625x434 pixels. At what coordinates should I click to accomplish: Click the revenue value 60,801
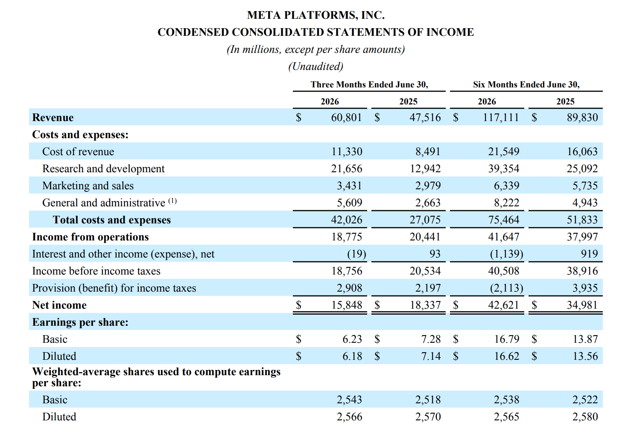click(x=347, y=118)
